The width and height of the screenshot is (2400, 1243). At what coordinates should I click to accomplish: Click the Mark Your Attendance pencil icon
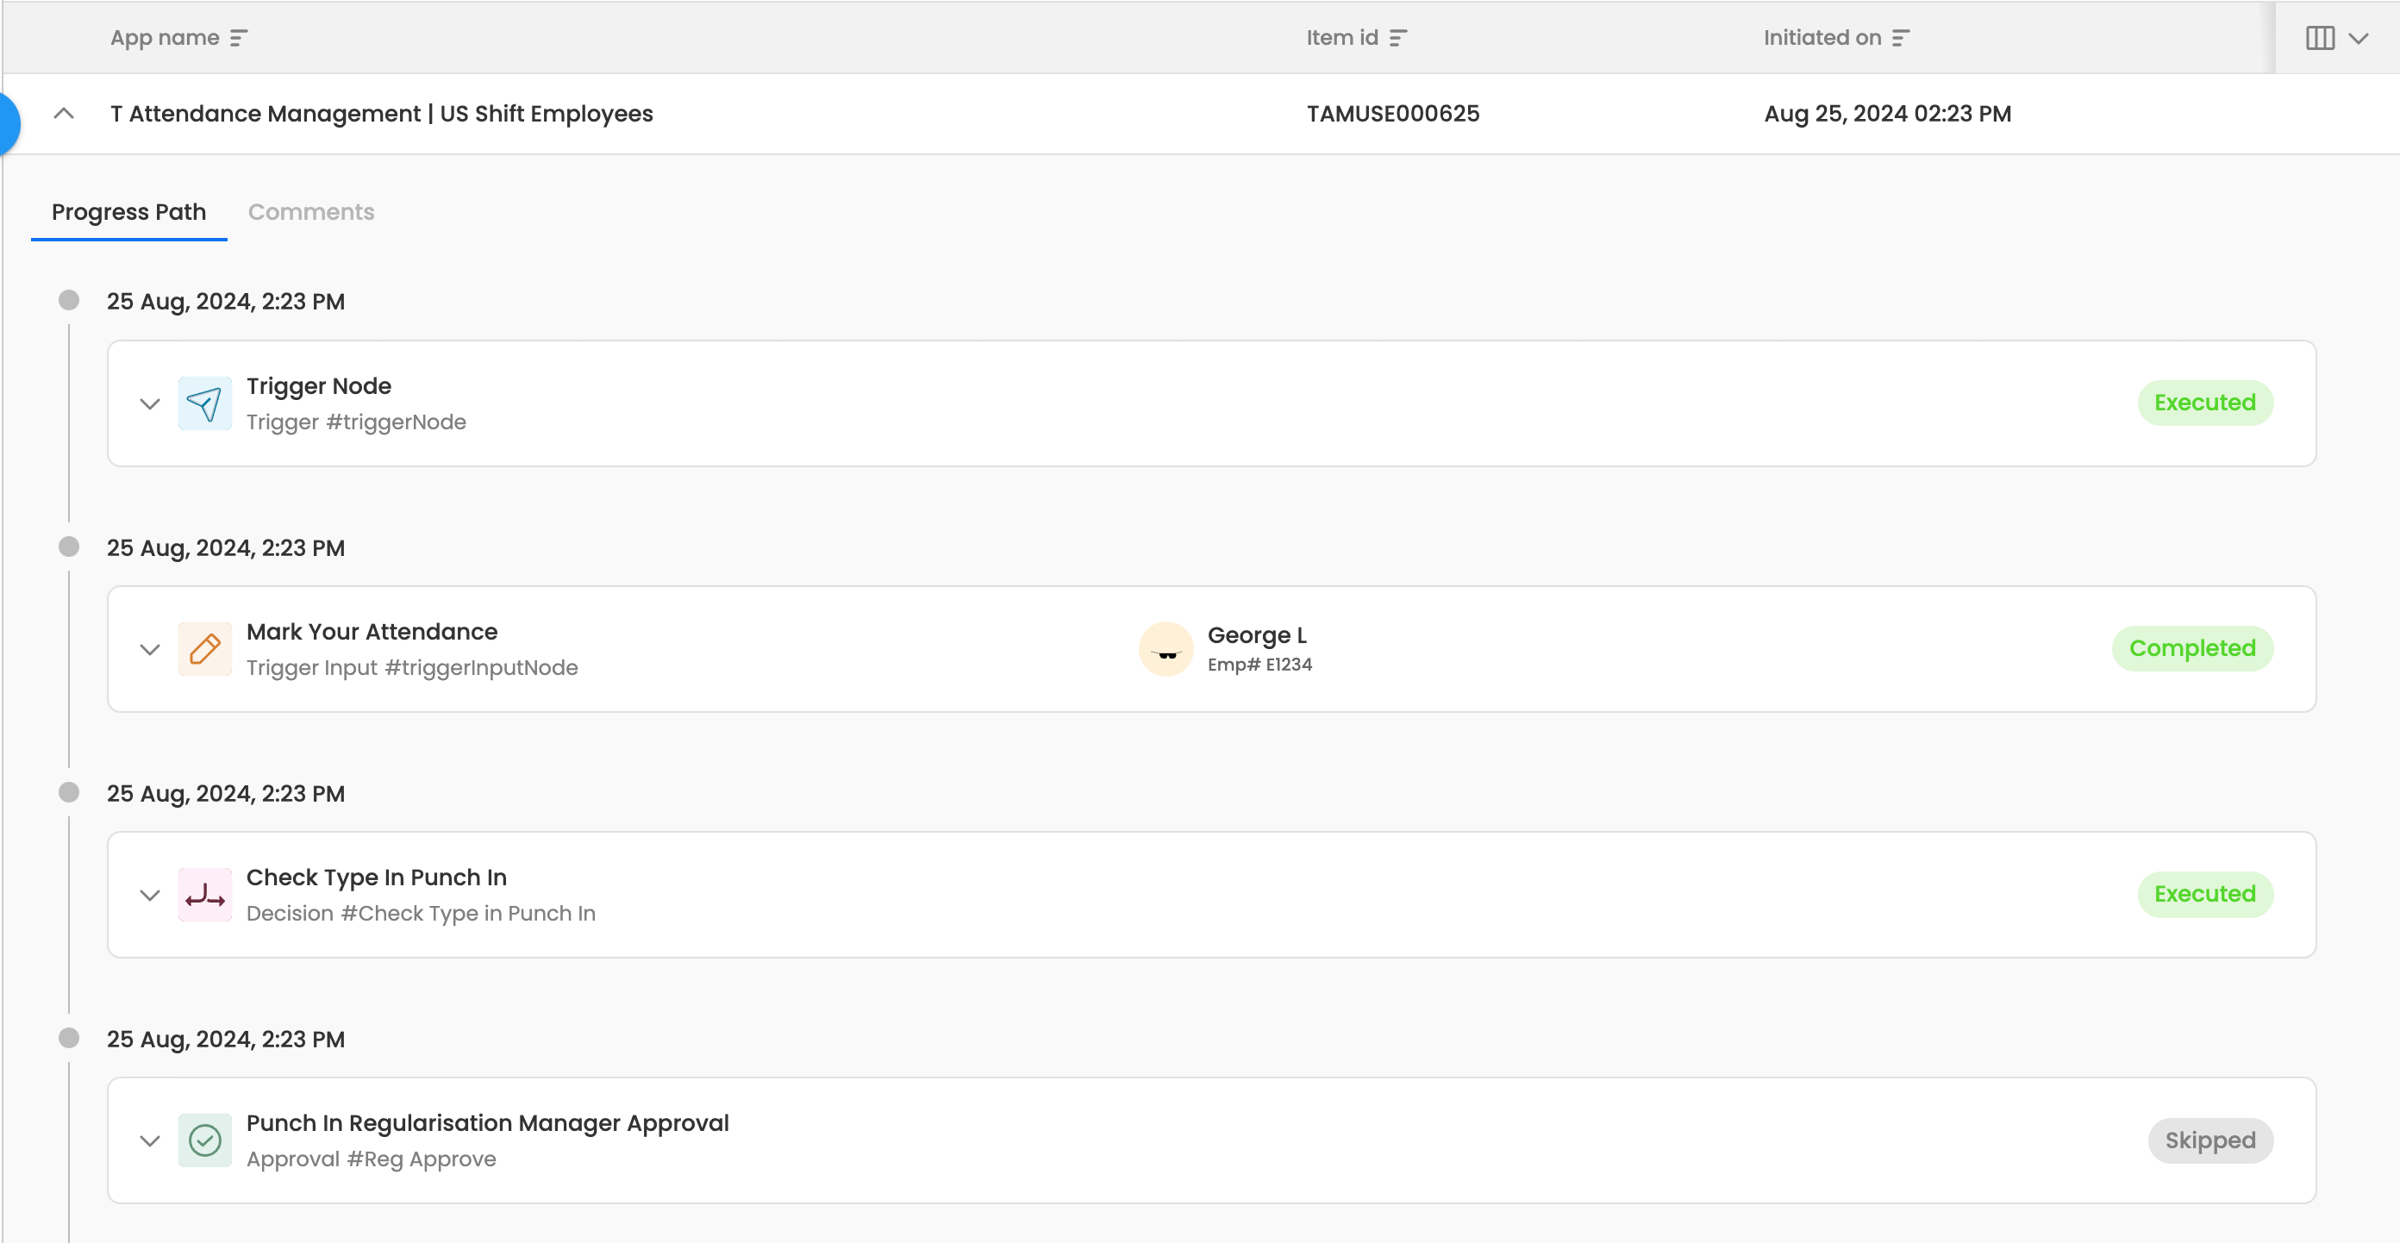205,649
